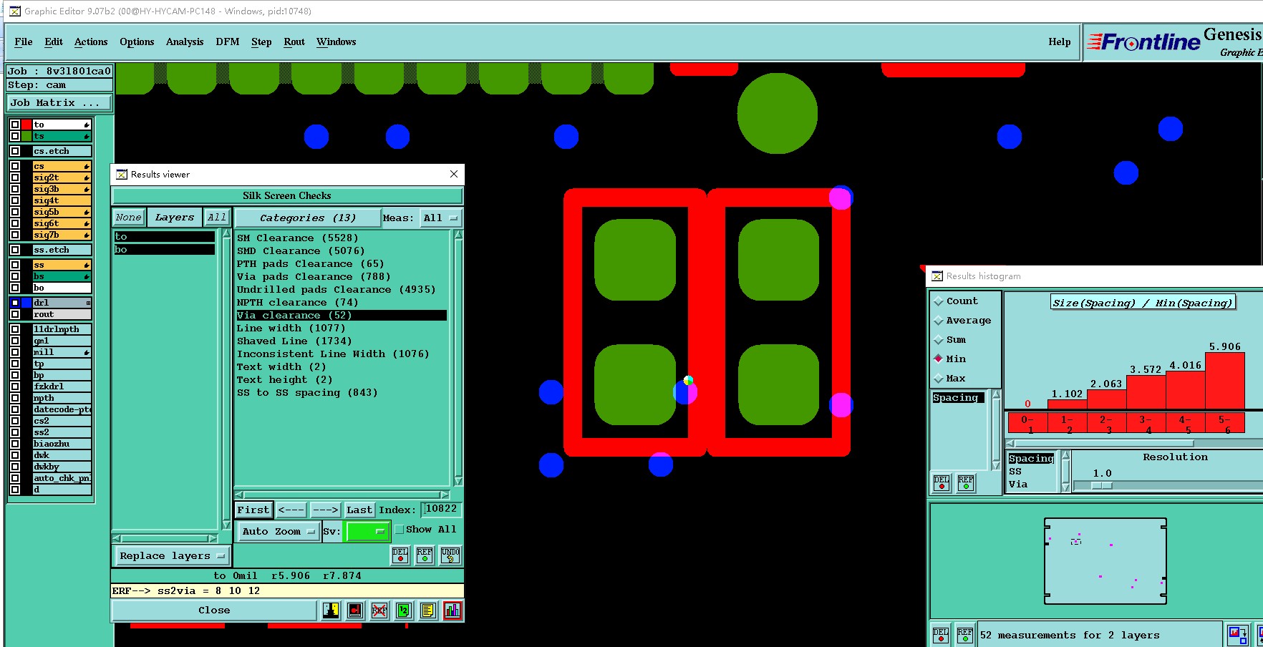Click the All layers filter button
This screenshot has width=1263, height=647.
click(217, 218)
